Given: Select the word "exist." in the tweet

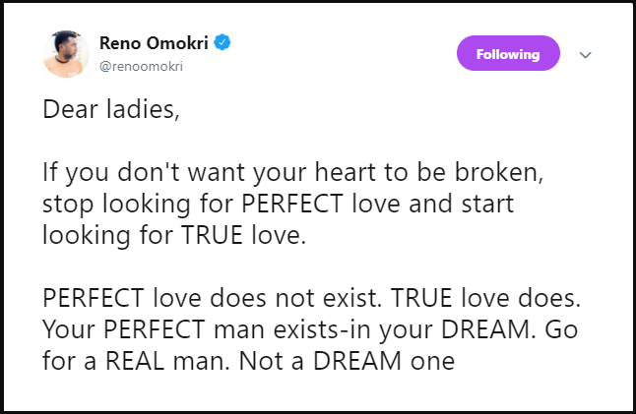Looking at the screenshot, I should pyautogui.click(x=352, y=298).
